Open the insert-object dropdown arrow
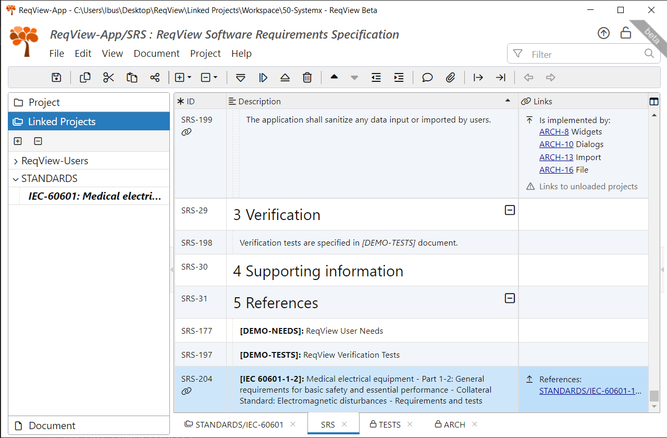The width and height of the screenshot is (667, 438). [189, 77]
